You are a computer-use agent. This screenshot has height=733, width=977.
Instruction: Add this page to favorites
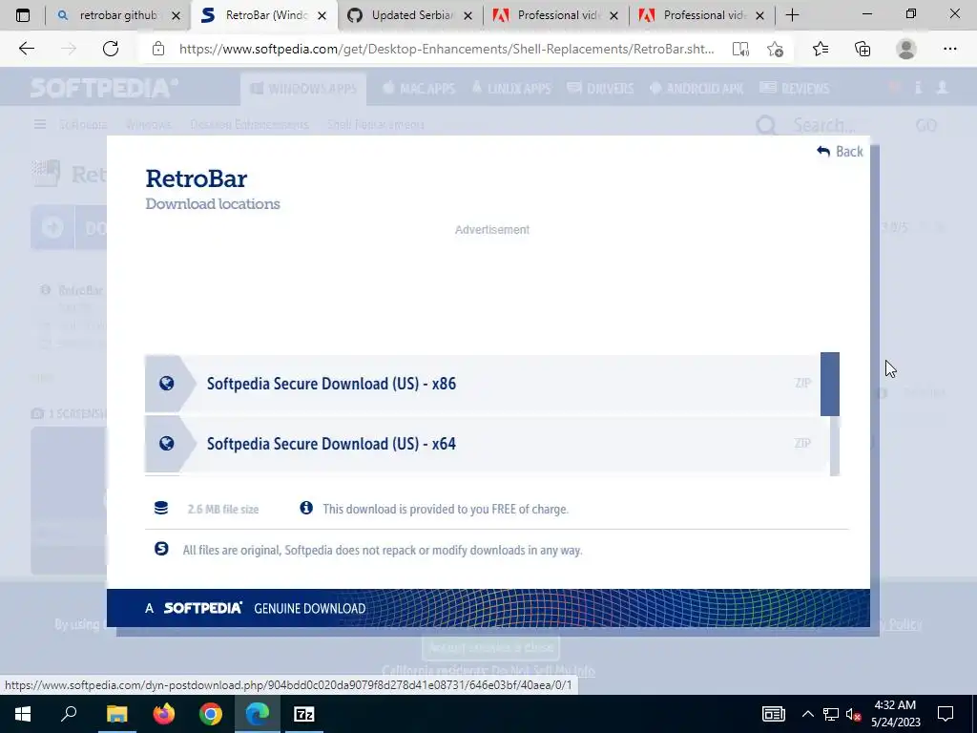tap(775, 49)
